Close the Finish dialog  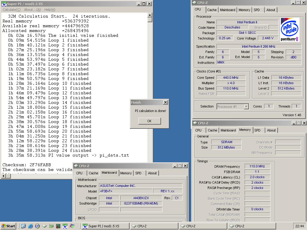(x=165, y=102)
